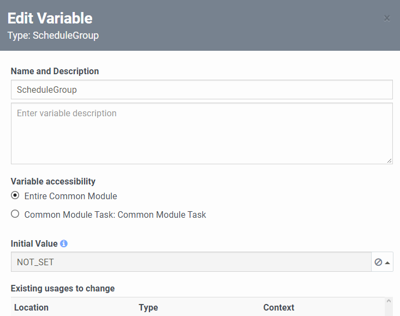Image resolution: width=400 pixels, height=316 pixels.
Task: Click the "Common Module Task" option label
Action: tap(115, 214)
